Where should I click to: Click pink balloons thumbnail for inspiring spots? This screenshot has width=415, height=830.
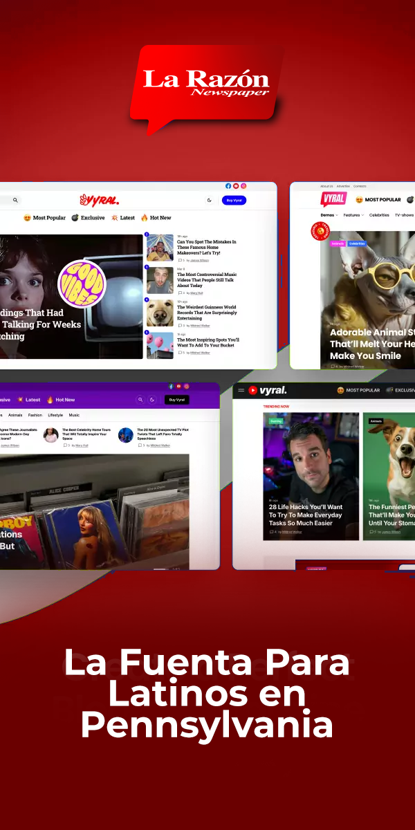[160, 345]
